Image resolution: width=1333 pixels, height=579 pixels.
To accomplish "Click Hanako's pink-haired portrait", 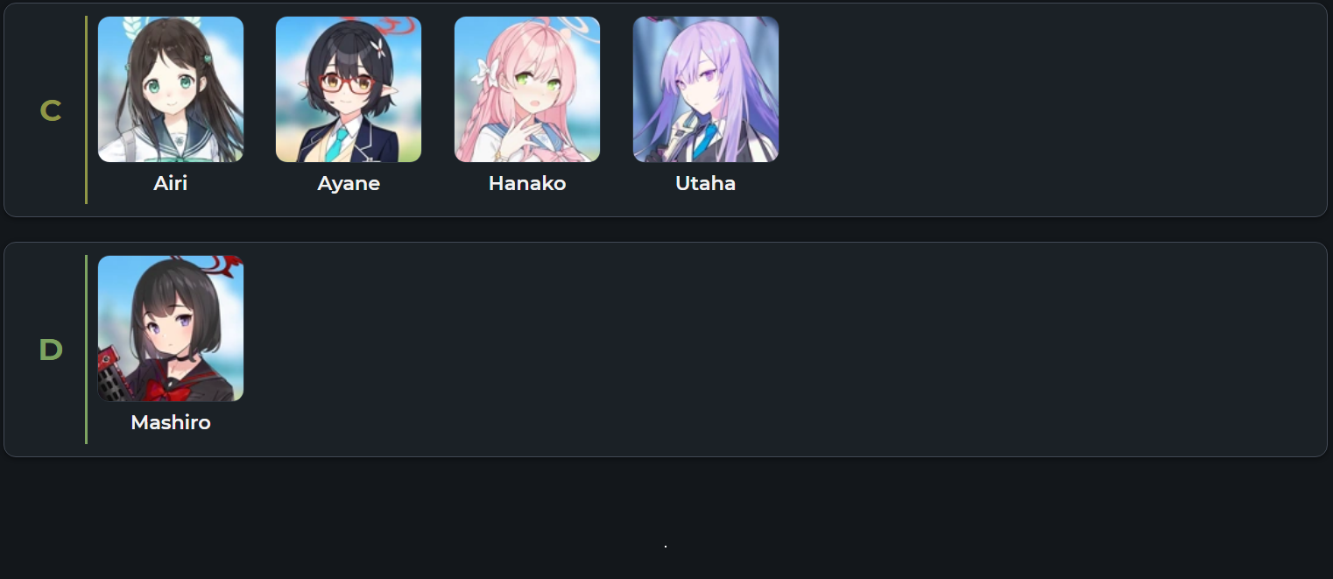I will point(527,89).
